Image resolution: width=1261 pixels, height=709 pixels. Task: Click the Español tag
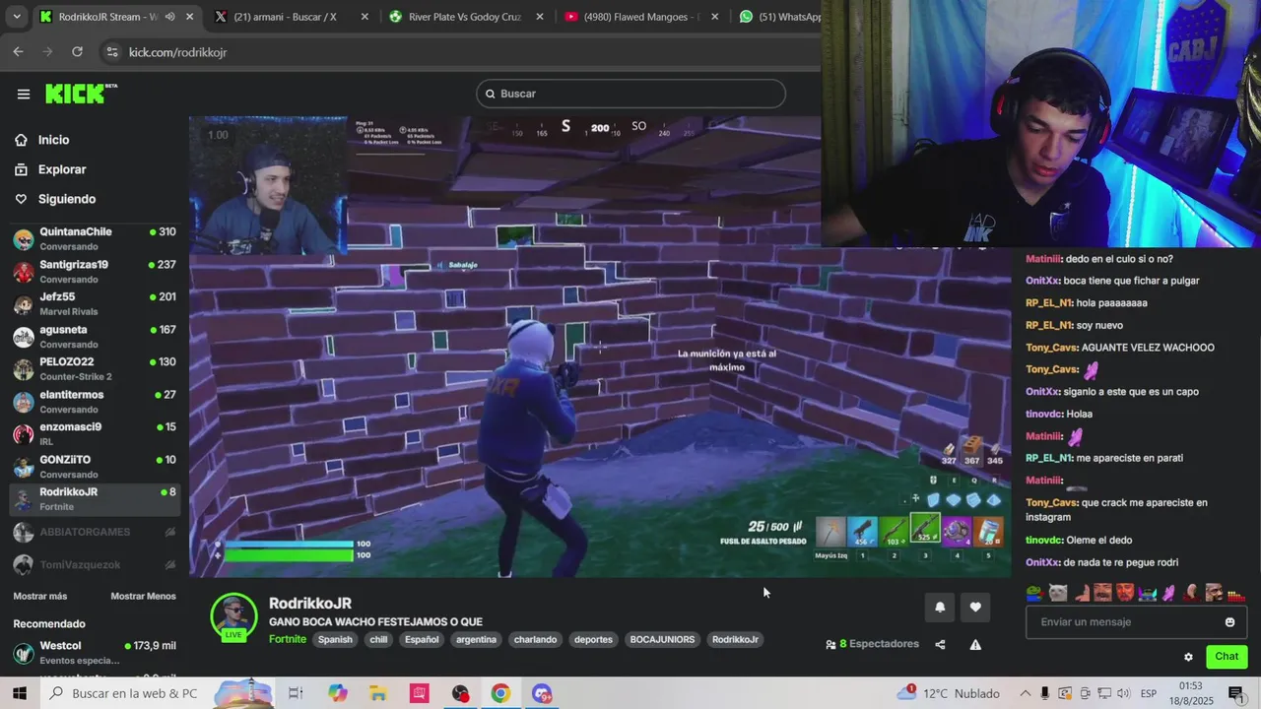(x=422, y=640)
